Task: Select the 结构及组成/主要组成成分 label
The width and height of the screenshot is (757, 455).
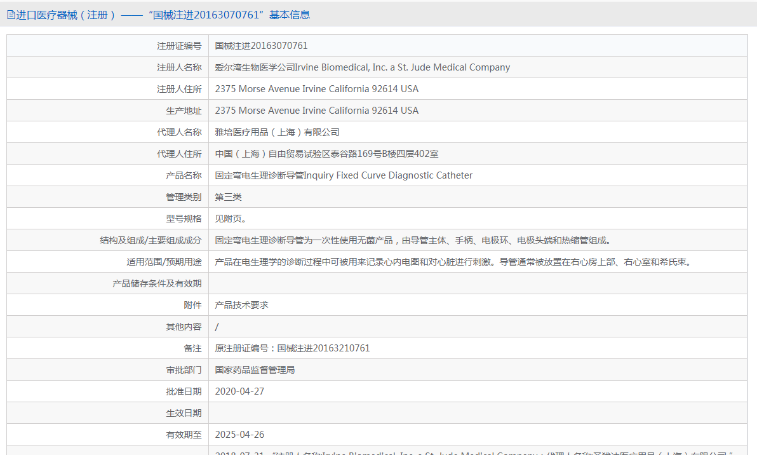Action: [x=151, y=241]
